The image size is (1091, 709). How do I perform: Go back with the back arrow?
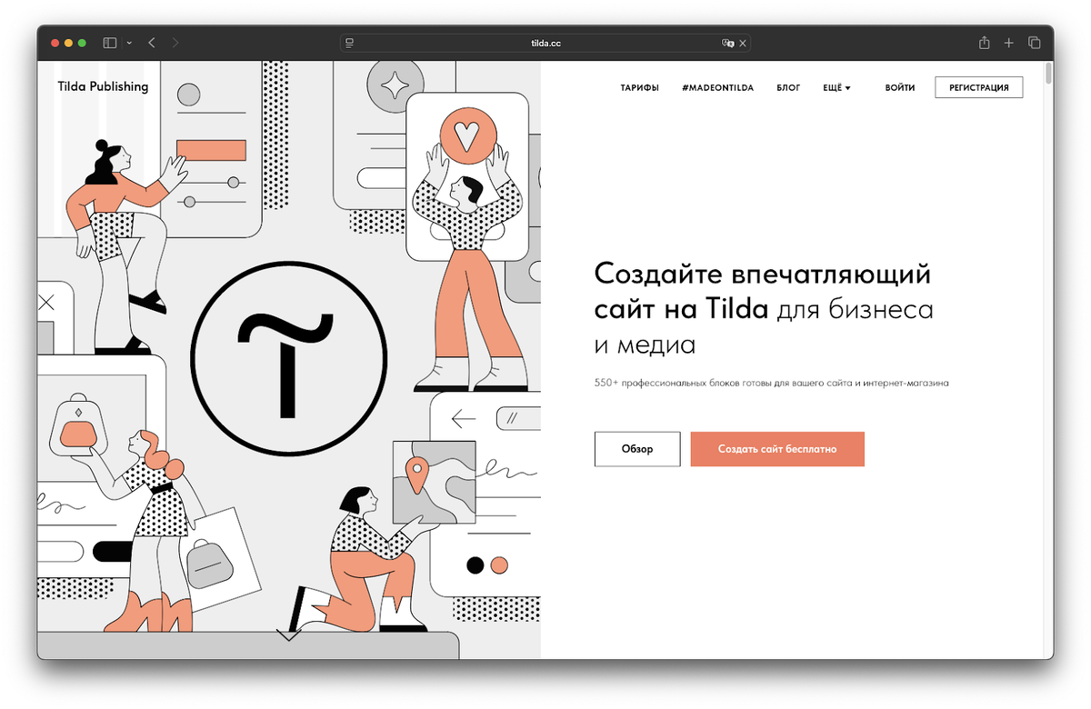(x=152, y=43)
